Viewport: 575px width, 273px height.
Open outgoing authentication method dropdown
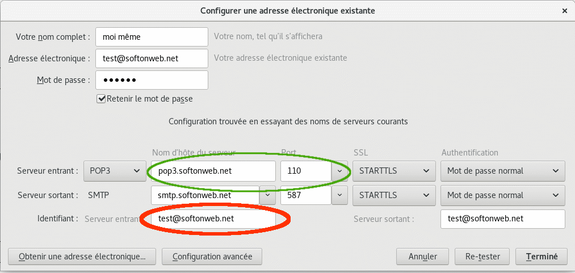[x=503, y=195]
